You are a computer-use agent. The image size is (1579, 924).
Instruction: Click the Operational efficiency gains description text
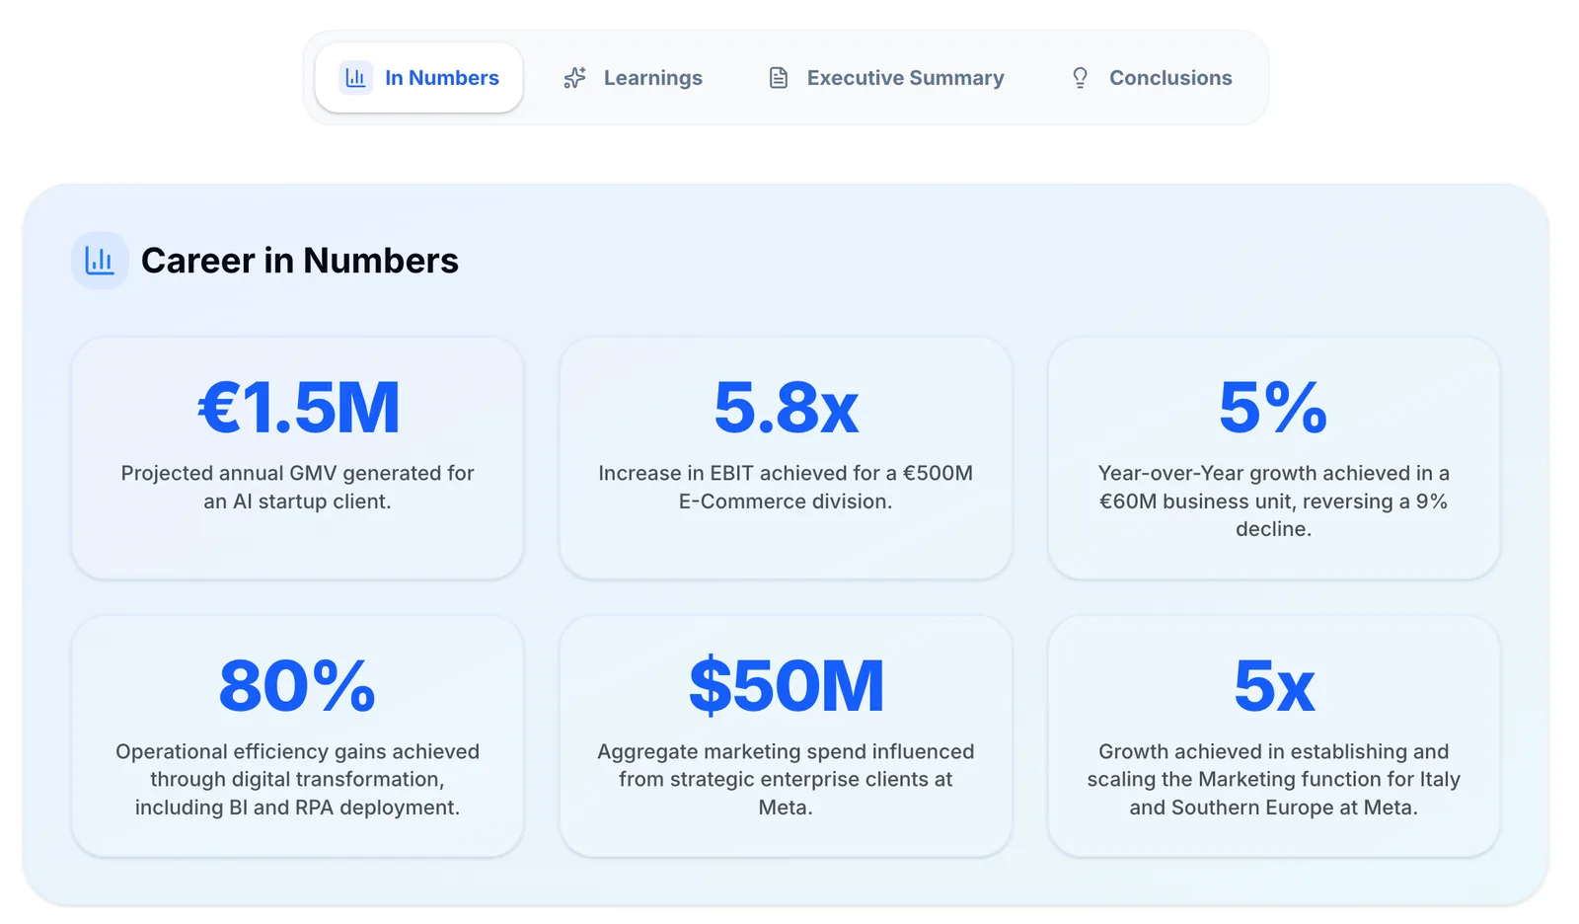[298, 780]
